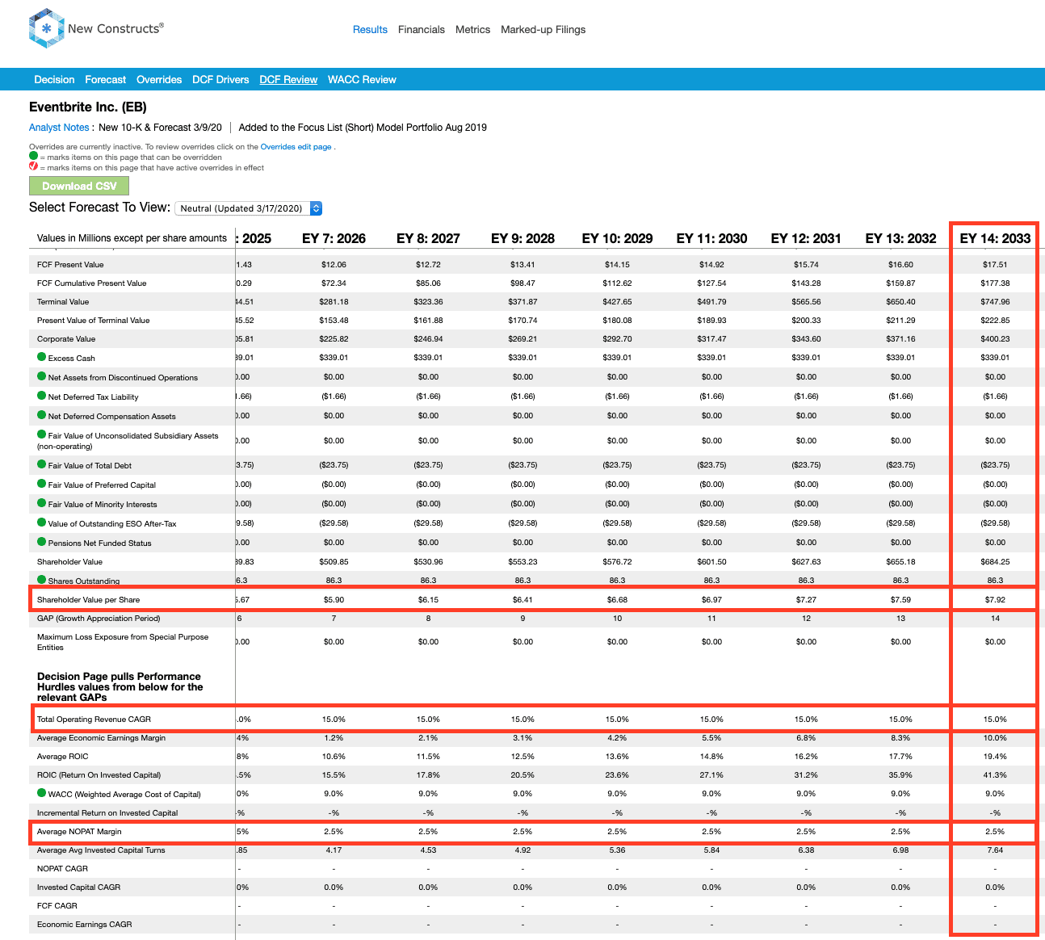Image resolution: width=1045 pixels, height=940 pixels.
Task: Click green dot for Fair Value of Unconsolidated Subsidiary Assets
Action: (42, 434)
